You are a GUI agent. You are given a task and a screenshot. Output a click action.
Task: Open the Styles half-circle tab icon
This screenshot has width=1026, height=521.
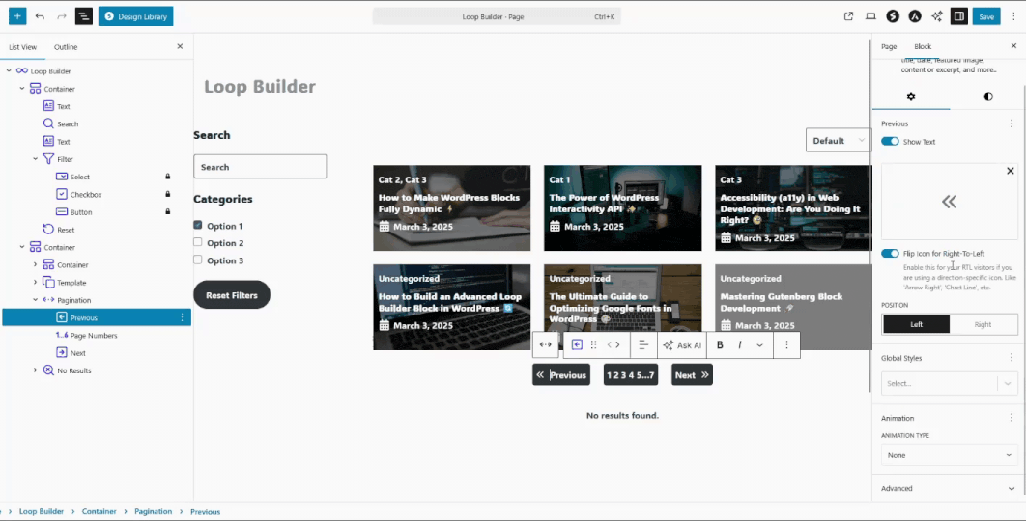(x=987, y=96)
